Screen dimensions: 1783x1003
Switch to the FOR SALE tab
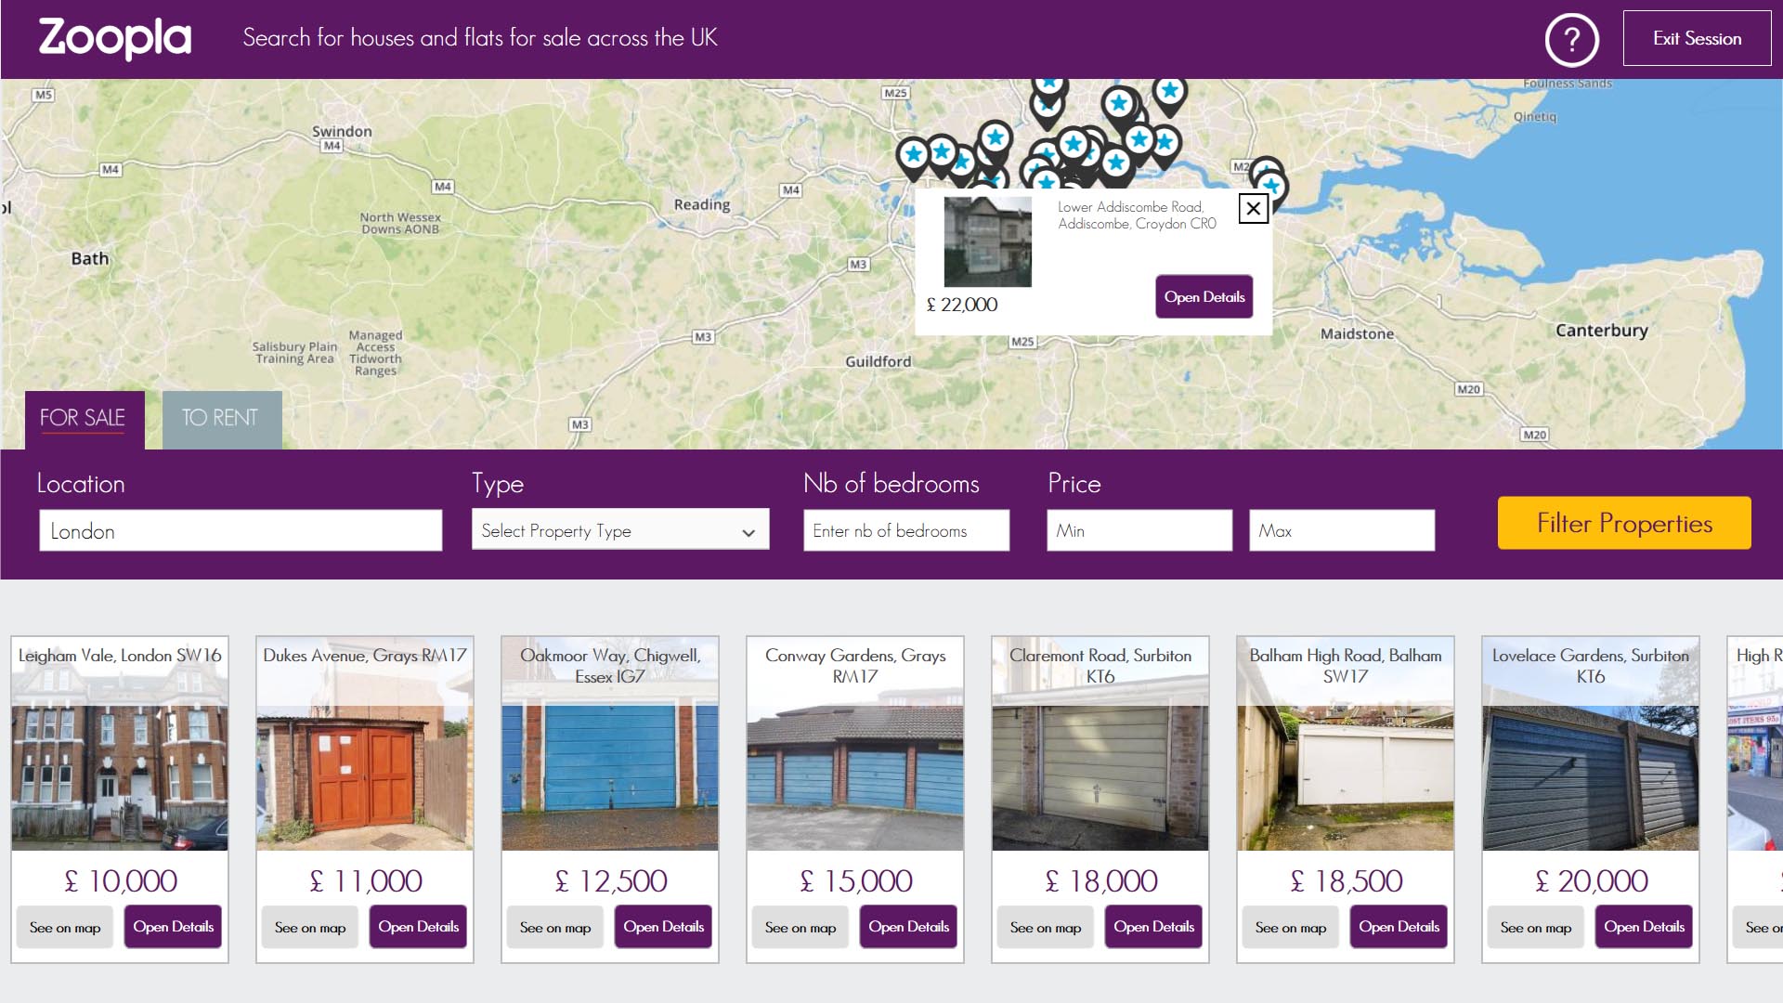point(84,419)
